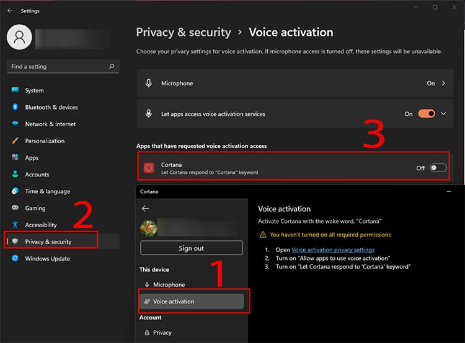Select Voice activation in Cortana sidebar
465x343 pixels.
click(192, 302)
